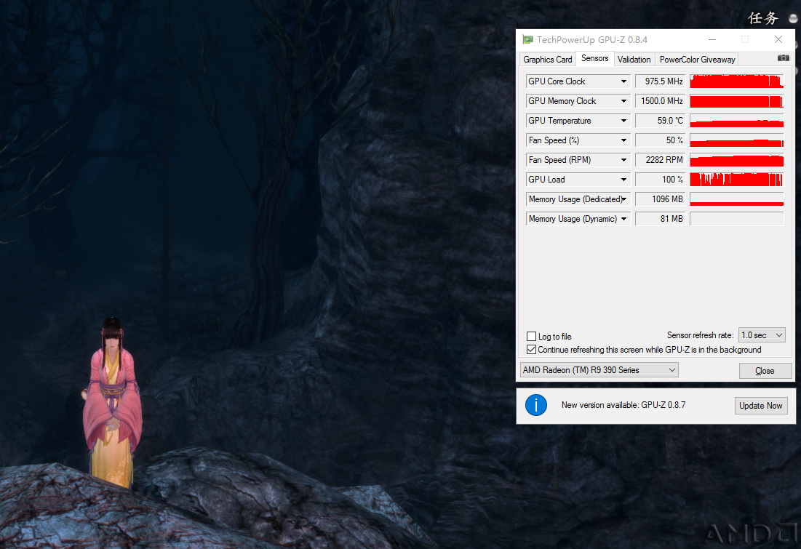This screenshot has height=549, width=801.
Task: Open the Validation tab
Action: pos(634,59)
